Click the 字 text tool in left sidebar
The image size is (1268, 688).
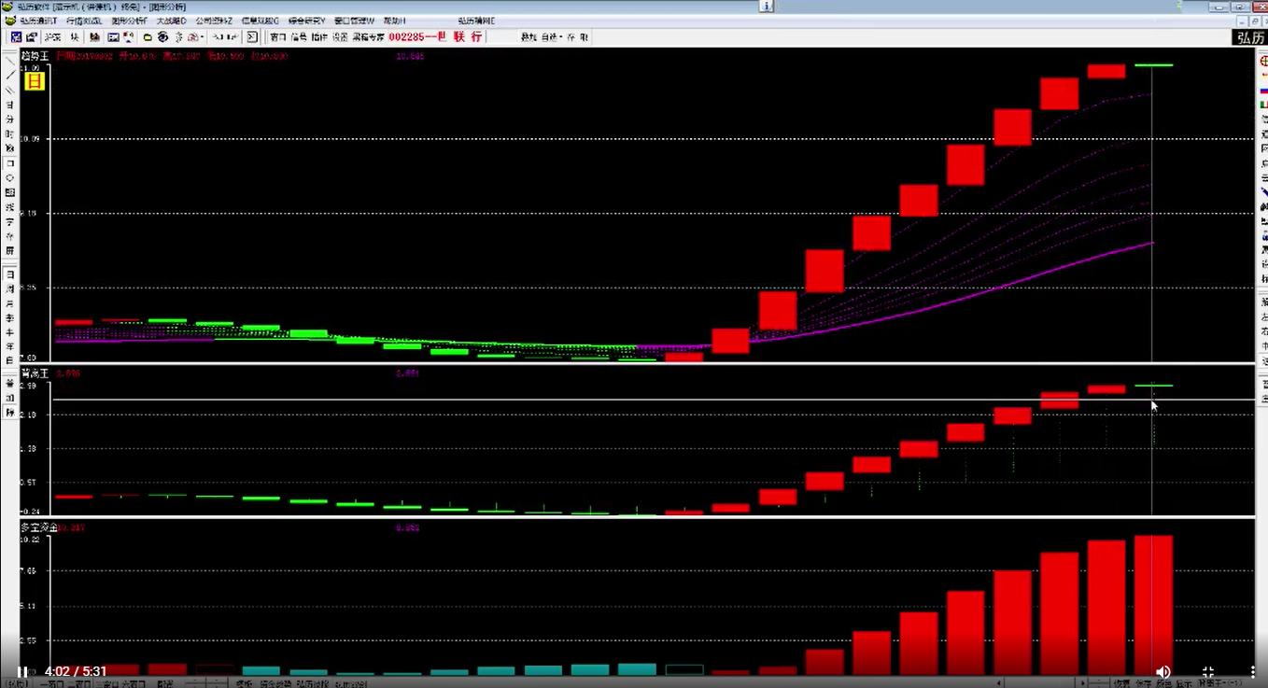click(10, 221)
